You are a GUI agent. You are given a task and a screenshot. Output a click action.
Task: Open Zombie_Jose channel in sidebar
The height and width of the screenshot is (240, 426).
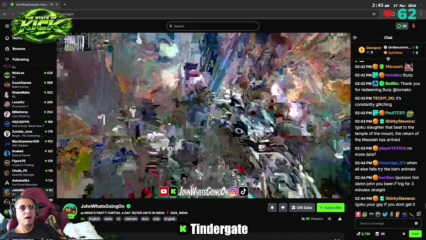tap(28, 133)
